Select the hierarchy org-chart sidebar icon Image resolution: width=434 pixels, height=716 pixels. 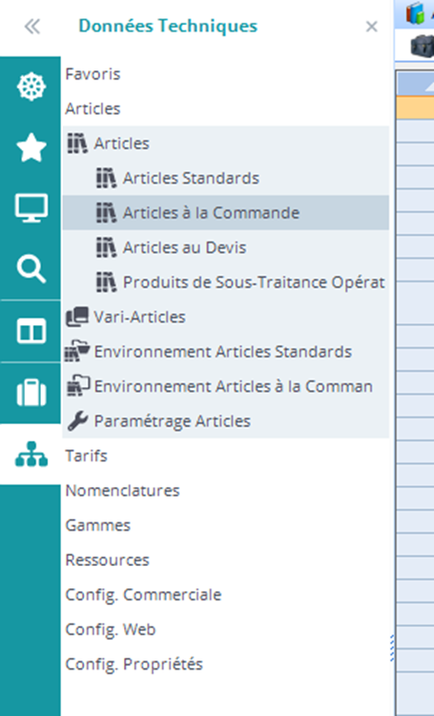pyautogui.click(x=31, y=455)
